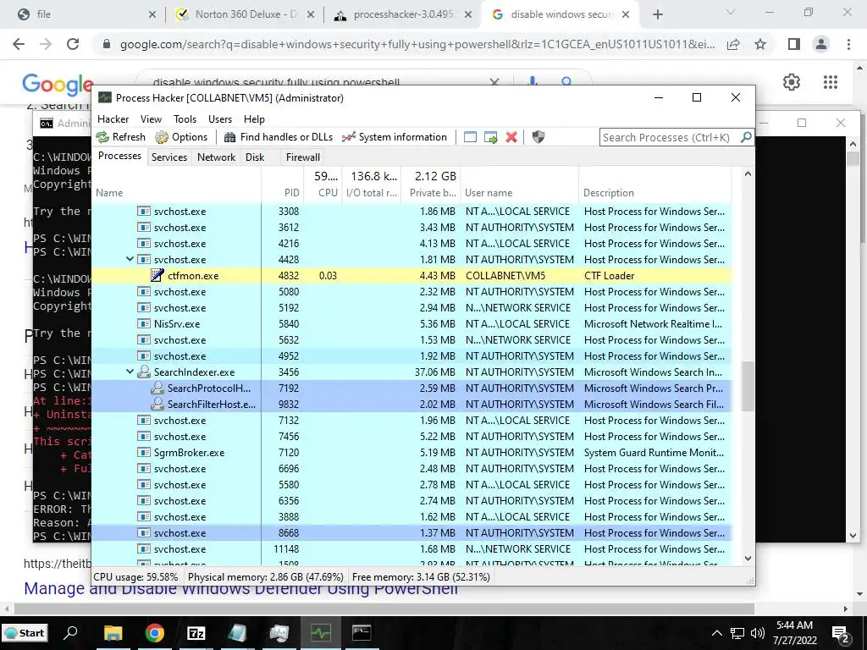Select the ctfmon.exe process row

[x=411, y=275]
